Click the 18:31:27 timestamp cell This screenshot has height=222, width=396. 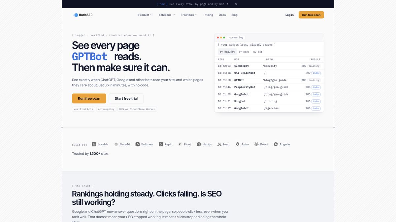(x=224, y=108)
